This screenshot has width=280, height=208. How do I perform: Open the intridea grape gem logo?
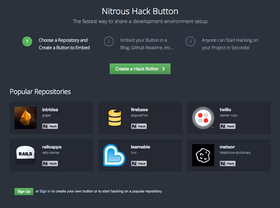click(26, 118)
